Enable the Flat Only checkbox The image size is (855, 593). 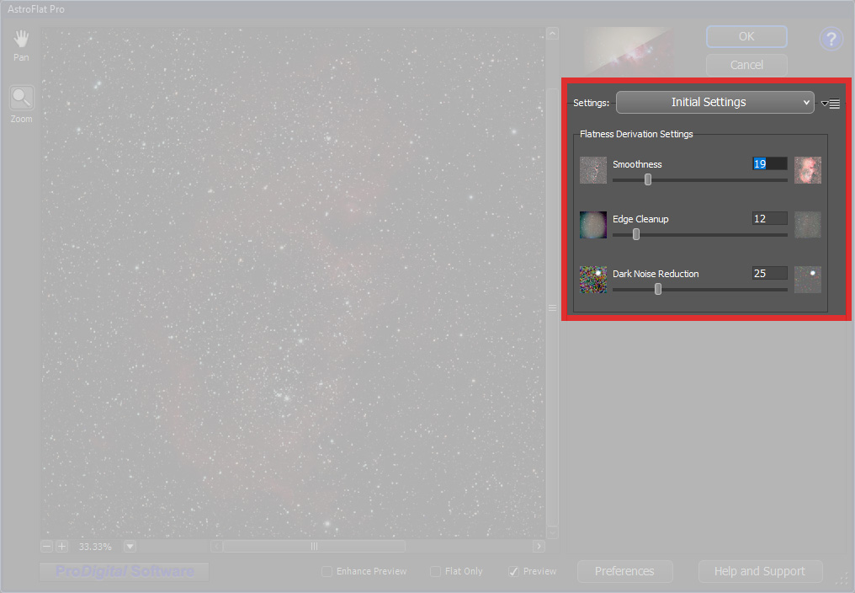click(x=435, y=571)
